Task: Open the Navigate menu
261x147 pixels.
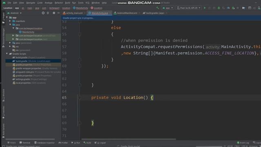Action: [x=31, y=3]
